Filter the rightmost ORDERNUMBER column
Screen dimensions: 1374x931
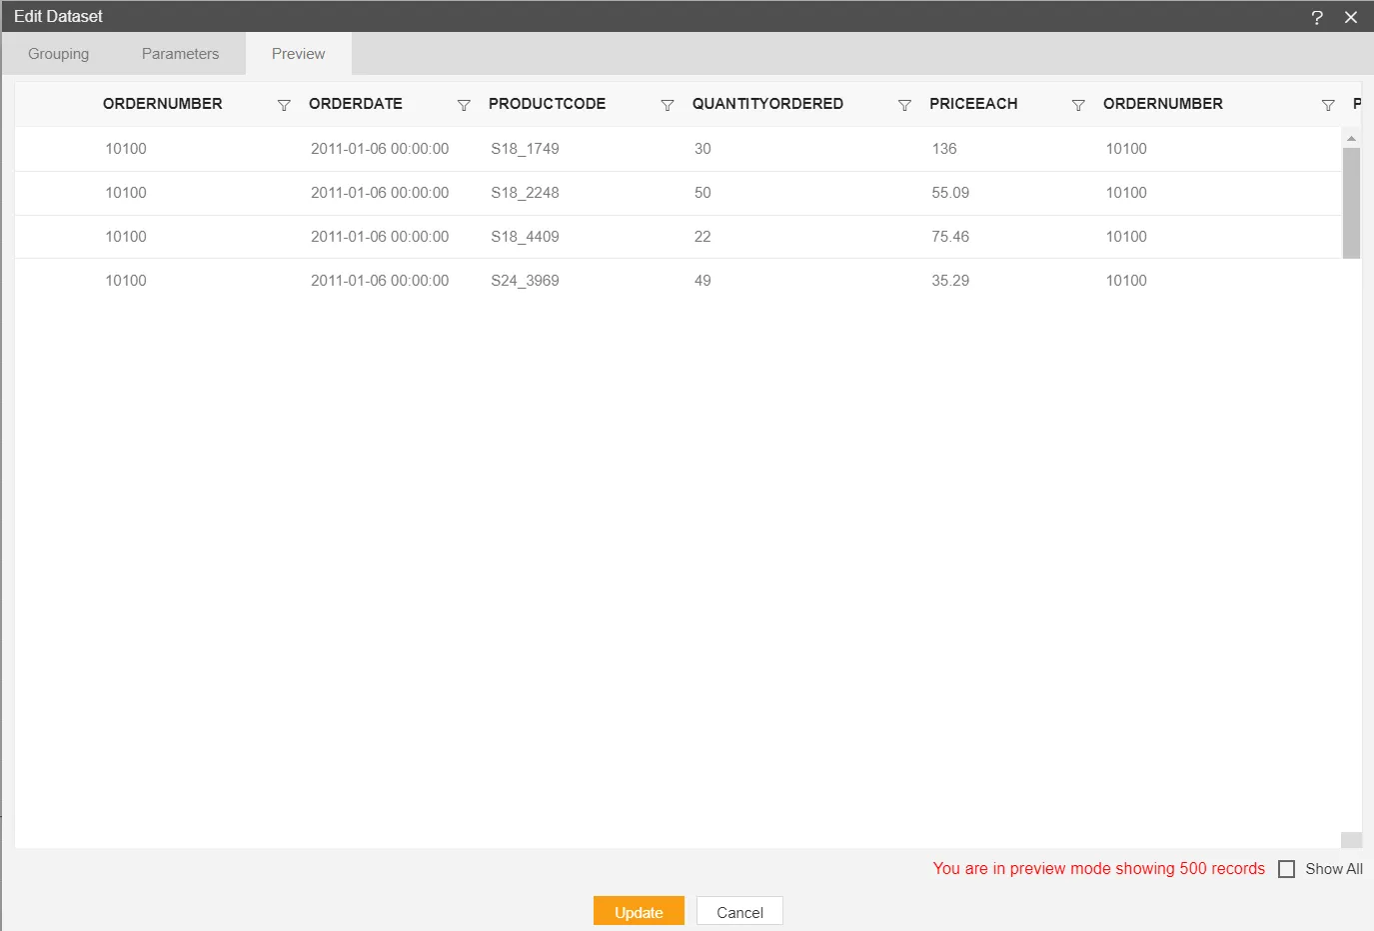(x=1328, y=105)
